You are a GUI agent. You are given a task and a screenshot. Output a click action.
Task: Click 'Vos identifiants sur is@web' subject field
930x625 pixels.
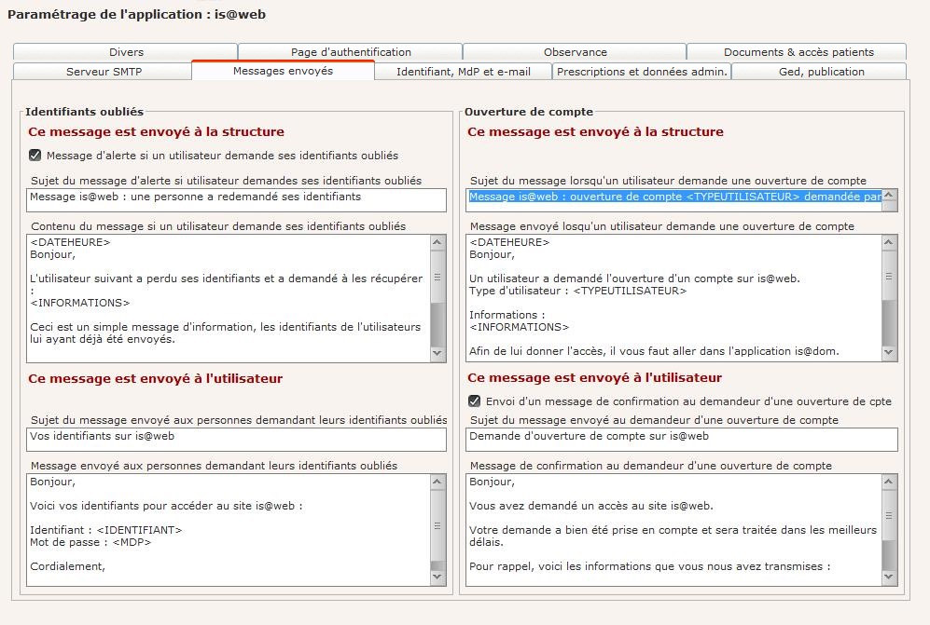click(236, 439)
